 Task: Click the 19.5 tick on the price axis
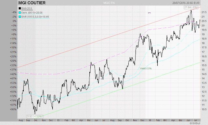[204, 30]
